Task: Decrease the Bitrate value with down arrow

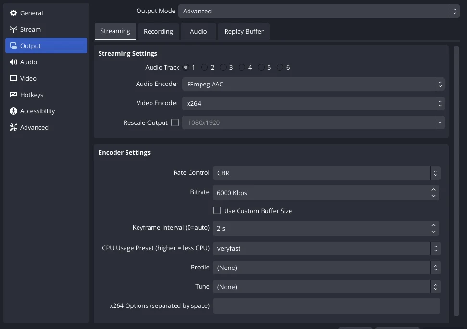Action: [x=433, y=196]
